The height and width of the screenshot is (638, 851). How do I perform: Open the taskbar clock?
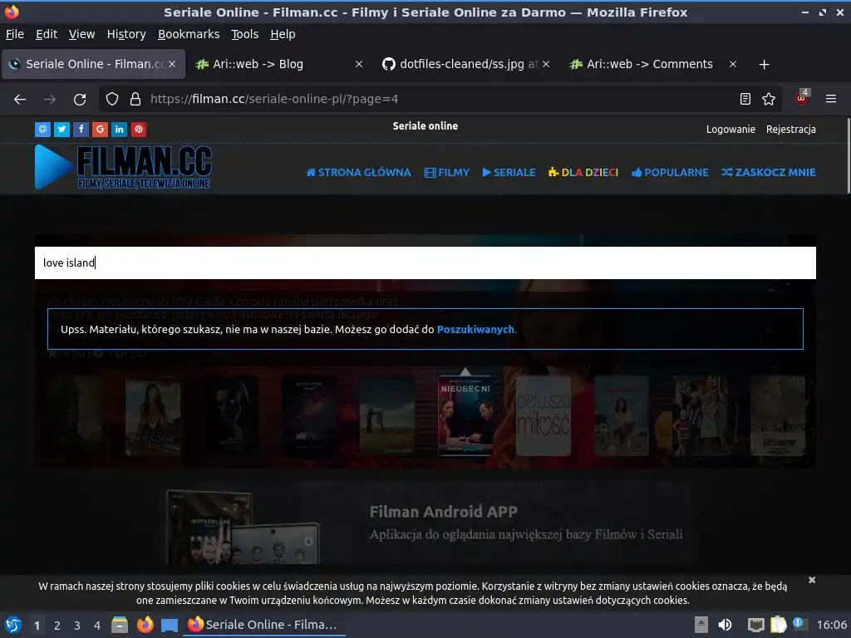click(x=831, y=625)
